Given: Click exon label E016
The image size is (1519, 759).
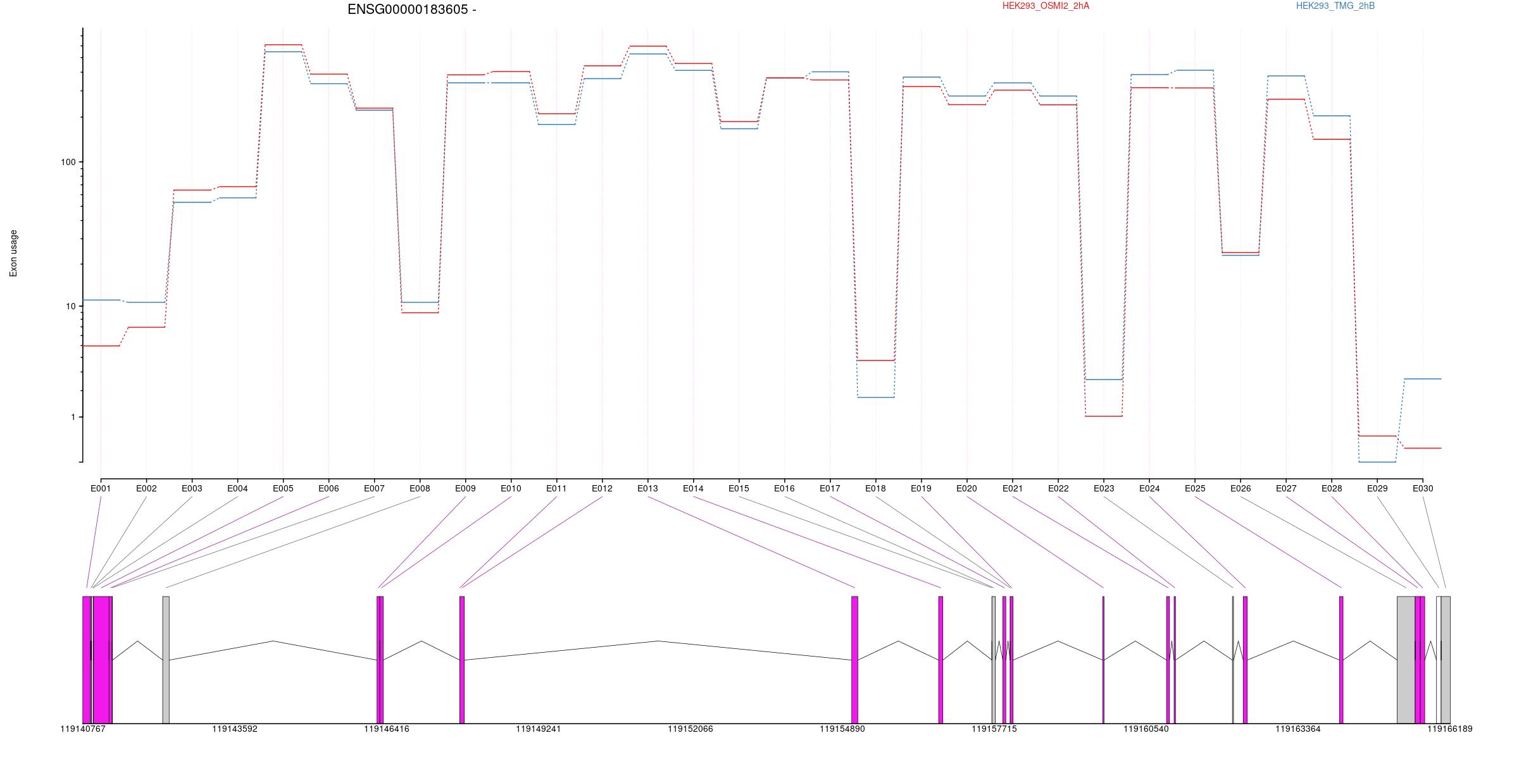Looking at the screenshot, I should pyautogui.click(x=784, y=488).
